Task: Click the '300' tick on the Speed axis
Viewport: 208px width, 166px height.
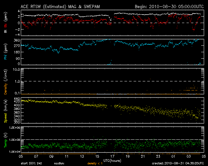Action: point(17,123)
